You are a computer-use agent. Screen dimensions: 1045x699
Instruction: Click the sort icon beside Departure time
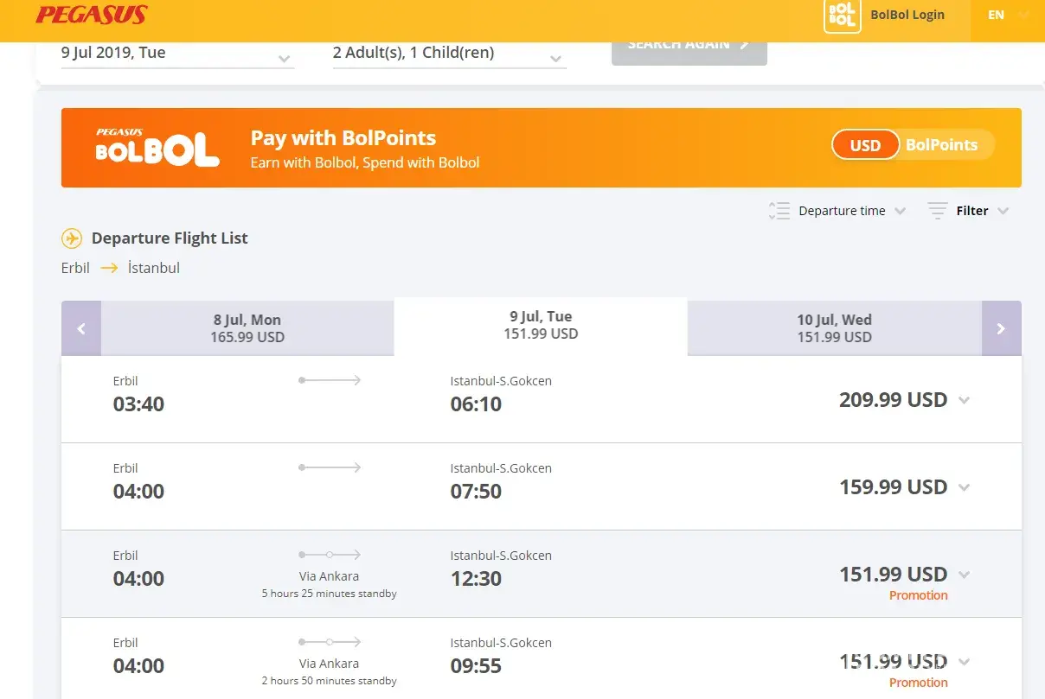779,211
